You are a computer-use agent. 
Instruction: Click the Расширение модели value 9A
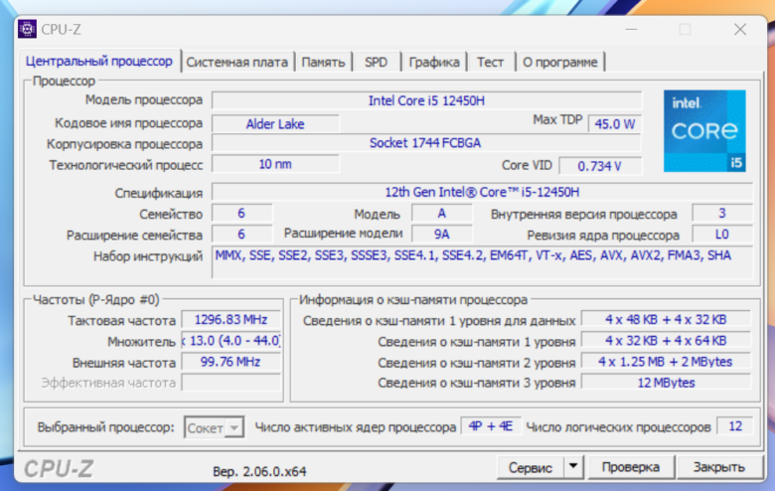click(441, 234)
